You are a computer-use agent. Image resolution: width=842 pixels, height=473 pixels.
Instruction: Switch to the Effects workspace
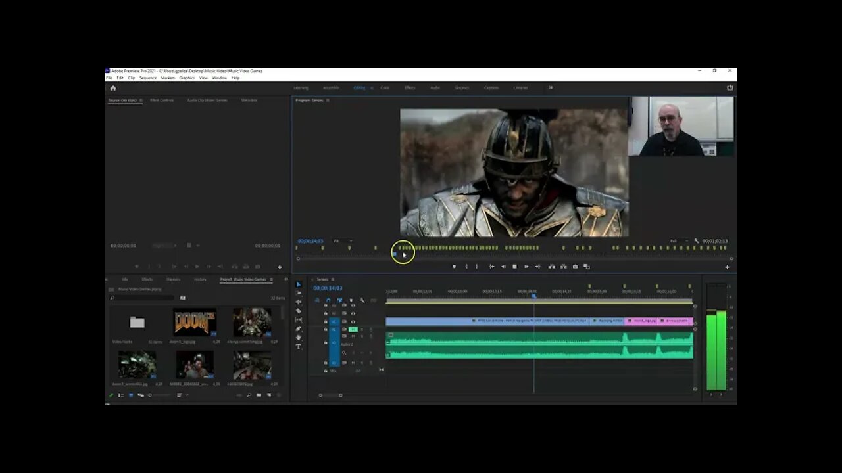click(x=410, y=87)
